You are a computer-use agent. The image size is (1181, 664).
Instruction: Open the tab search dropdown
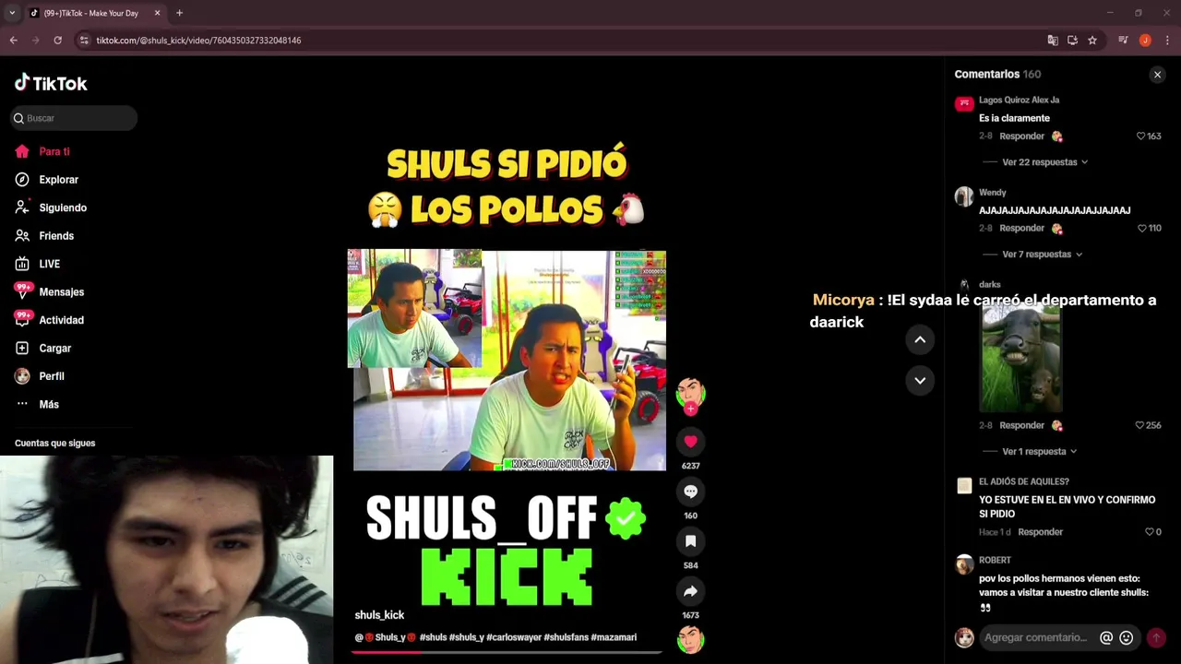[12, 13]
